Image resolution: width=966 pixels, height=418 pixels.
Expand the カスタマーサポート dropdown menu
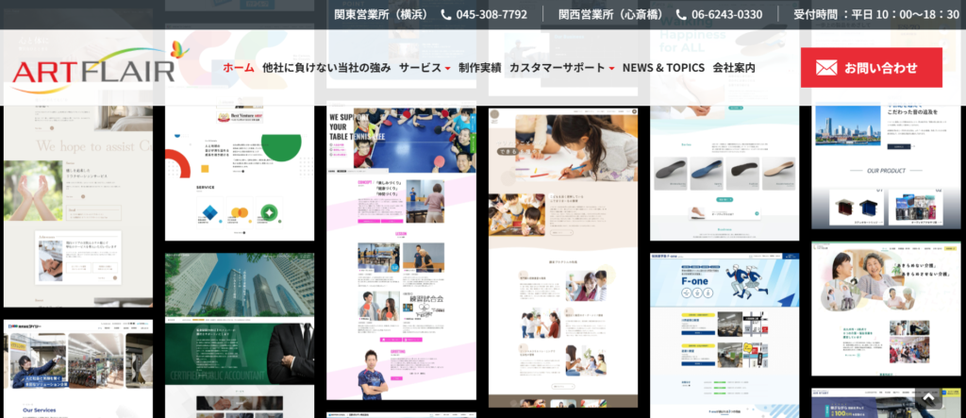562,68
